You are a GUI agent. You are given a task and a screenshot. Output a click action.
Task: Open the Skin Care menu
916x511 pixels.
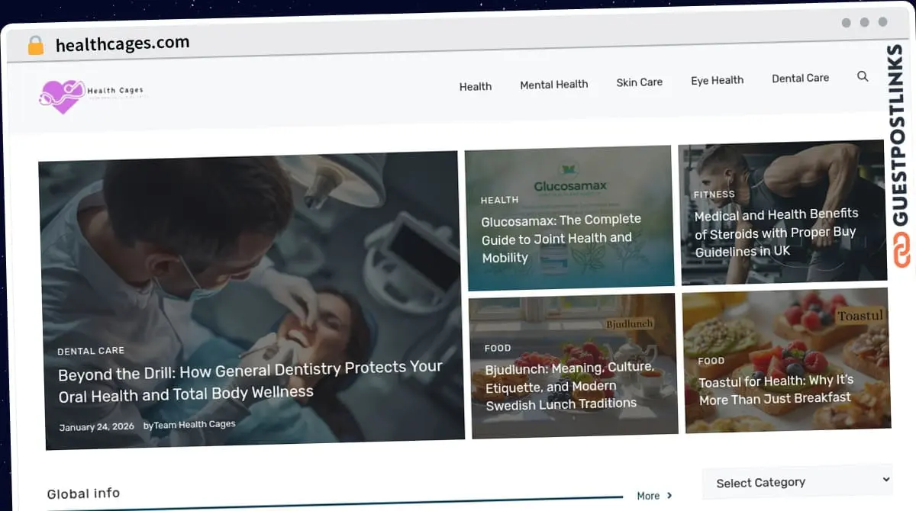[639, 82]
